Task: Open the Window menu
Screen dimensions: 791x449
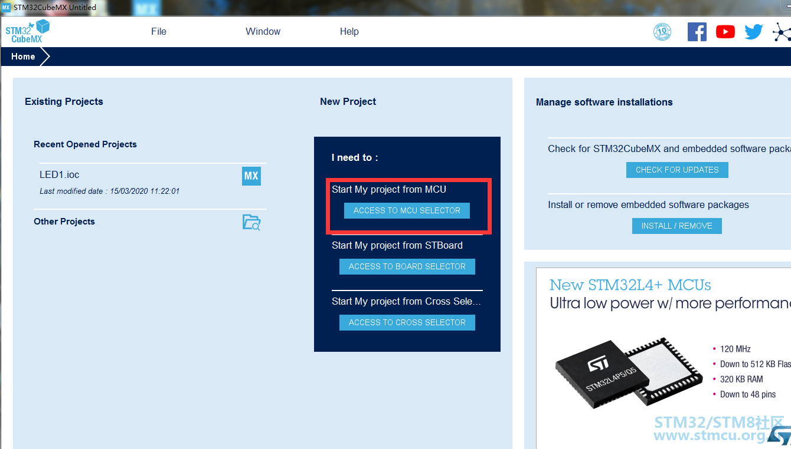Action: [x=263, y=32]
